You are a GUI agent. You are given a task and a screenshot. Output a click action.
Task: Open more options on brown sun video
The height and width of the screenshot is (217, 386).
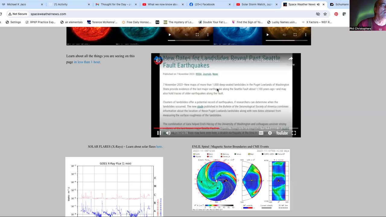[208, 35]
